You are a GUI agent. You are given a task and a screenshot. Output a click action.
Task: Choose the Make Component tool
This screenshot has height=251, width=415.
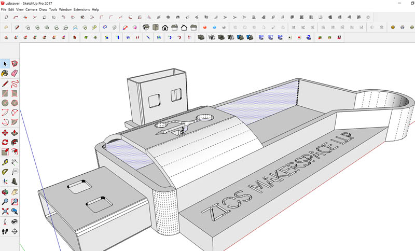[15, 64]
